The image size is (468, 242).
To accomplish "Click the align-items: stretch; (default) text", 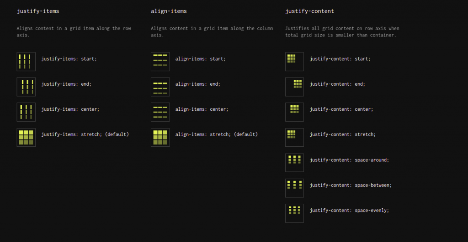I will click(x=216, y=134).
